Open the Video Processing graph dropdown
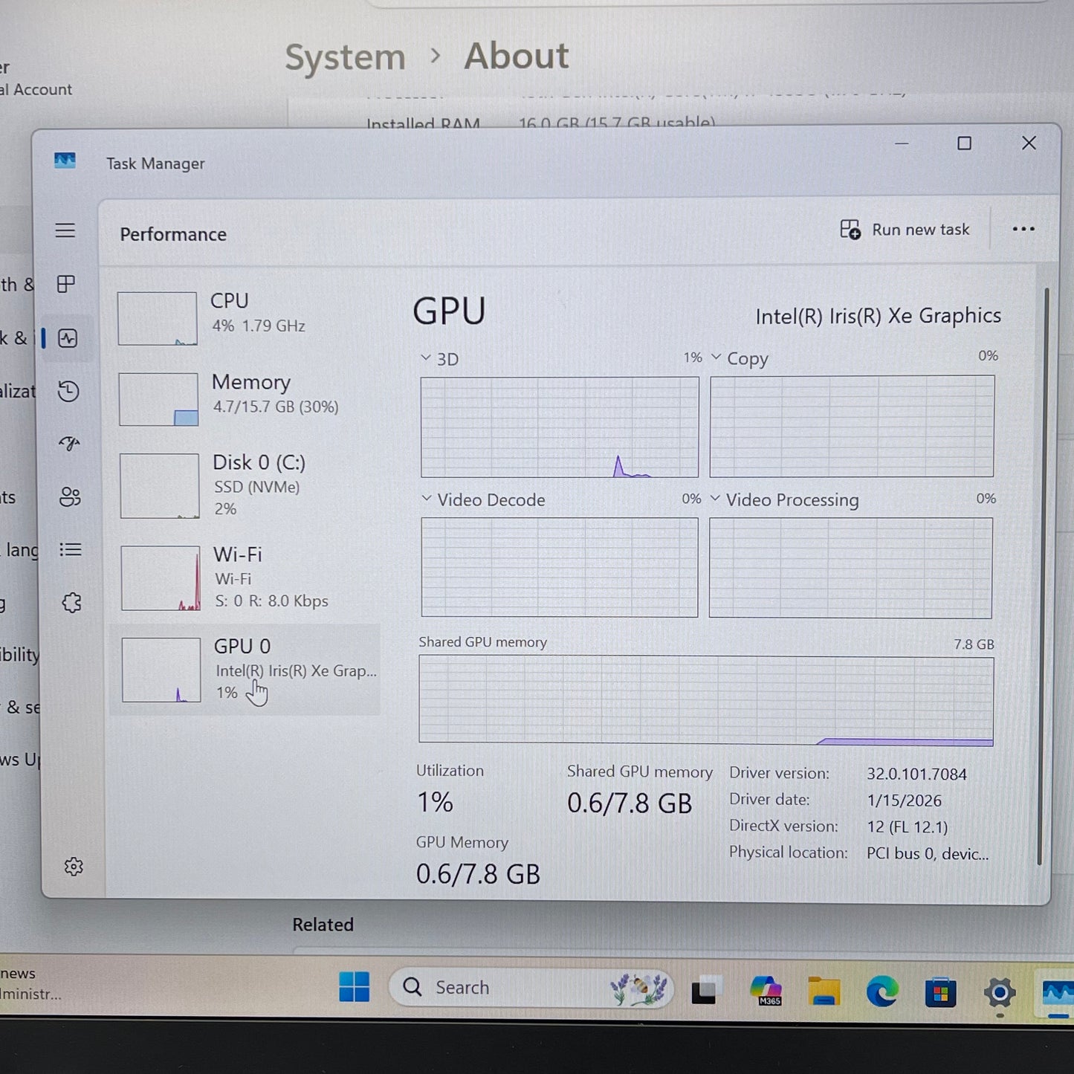The height and width of the screenshot is (1074, 1074). pyautogui.click(x=715, y=498)
